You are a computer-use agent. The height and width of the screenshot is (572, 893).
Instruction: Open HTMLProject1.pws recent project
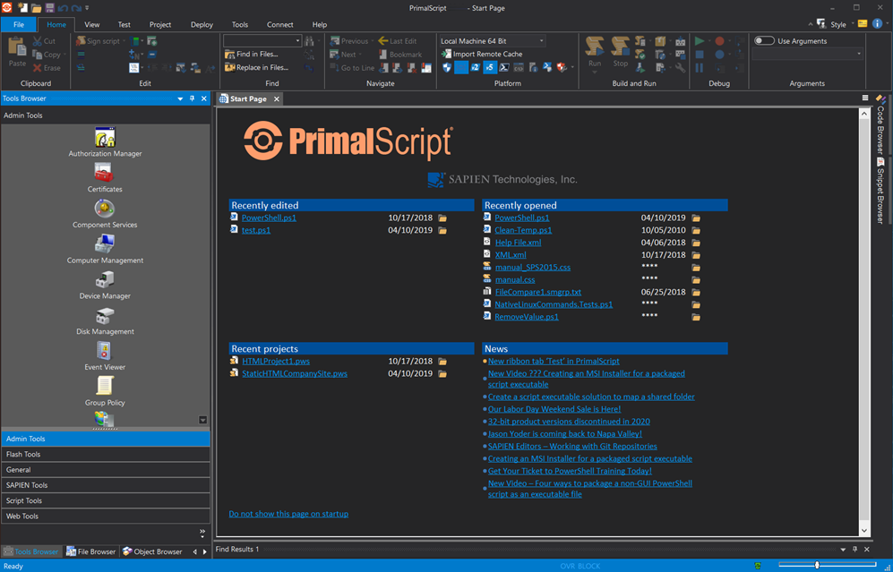click(x=276, y=362)
